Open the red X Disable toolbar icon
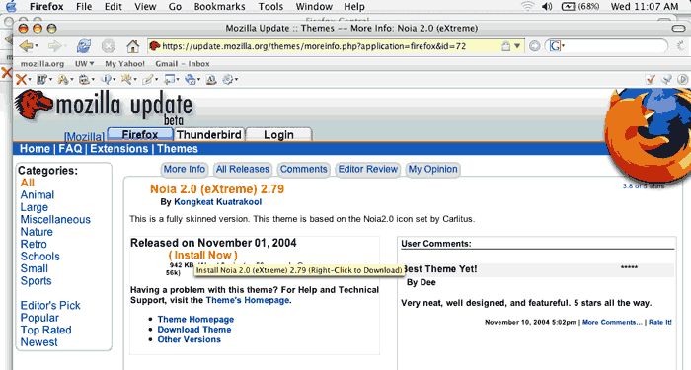This screenshot has width=691, height=370. pyautogui.click(x=21, y=79)
